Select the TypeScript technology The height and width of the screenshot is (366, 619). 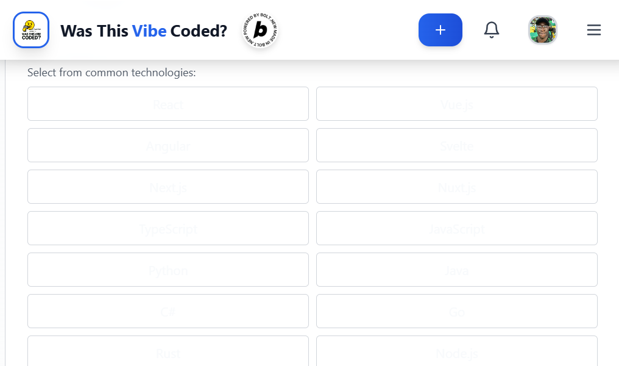pyautogui.click(x=168, y=228)
